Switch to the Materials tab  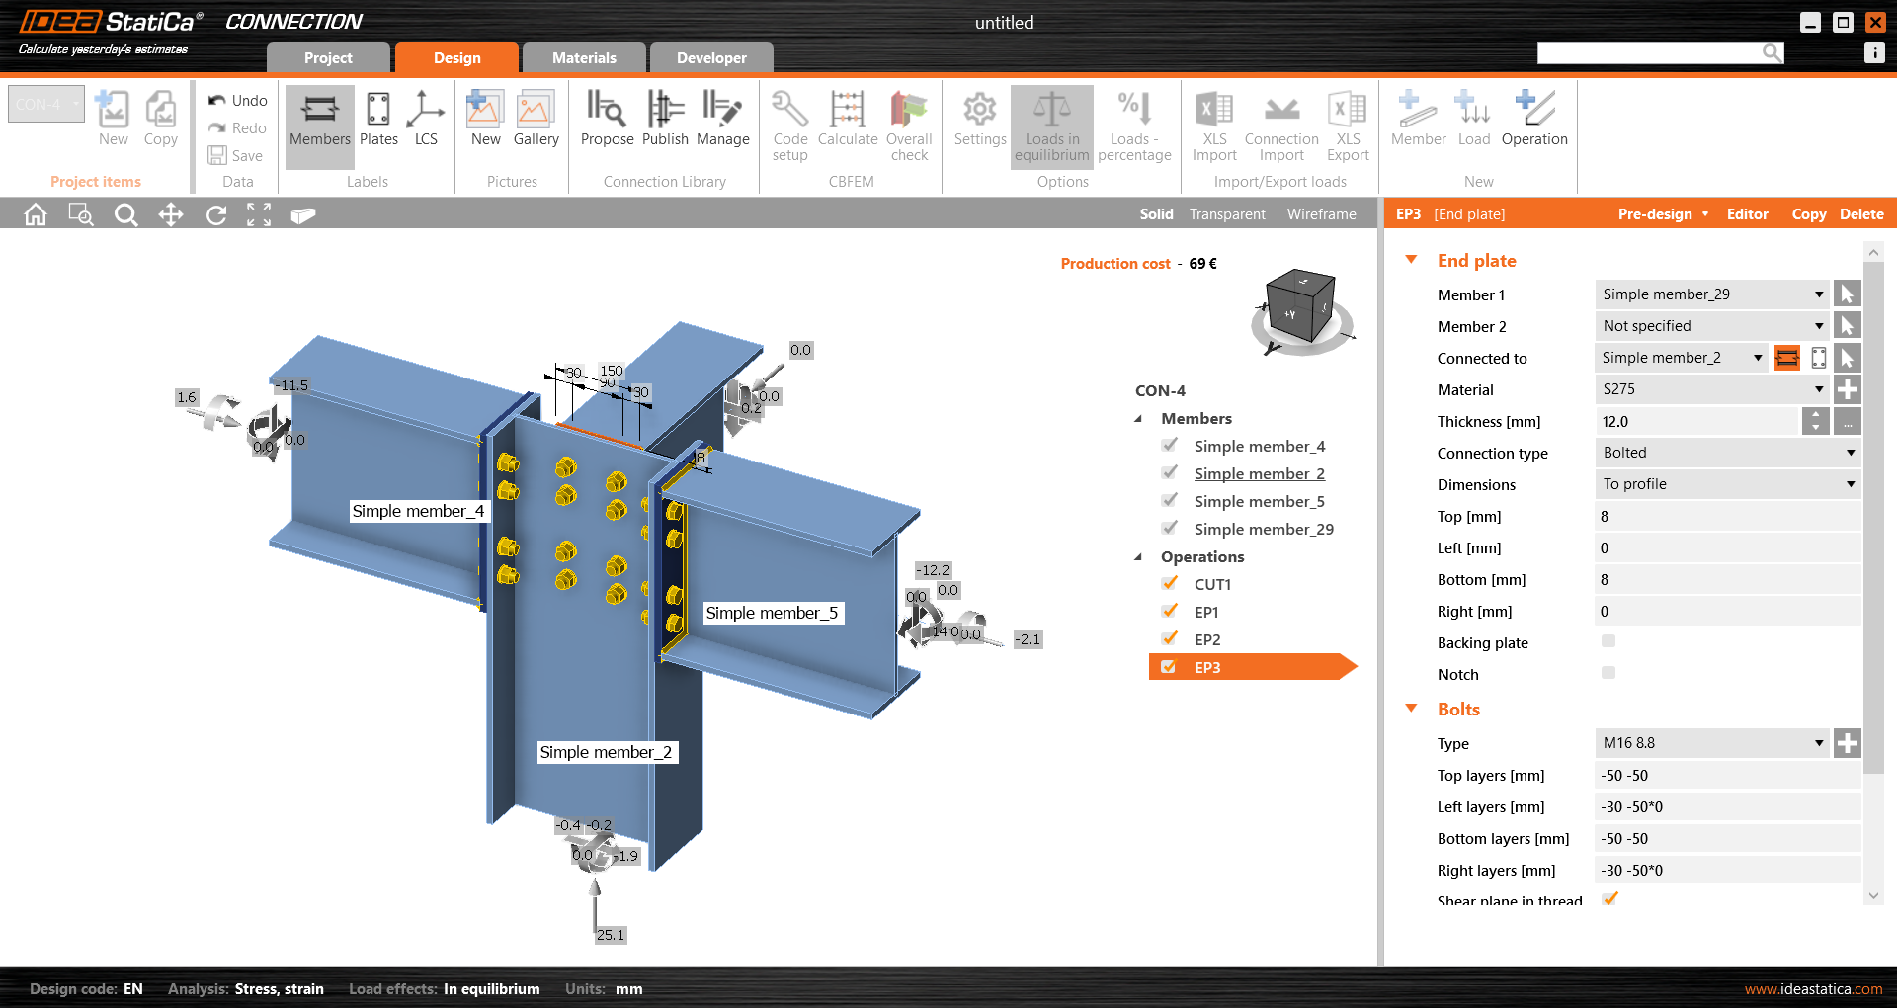coord(584,58)
